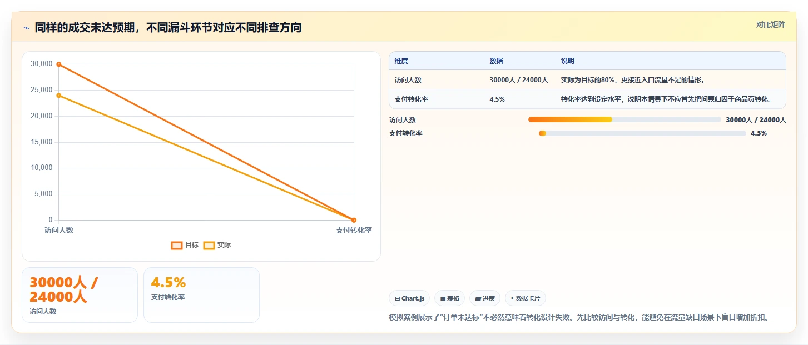
Task: Click the 访问人数 x-axis label in chart
Action: pyautogui.click(x=59, y=230)
